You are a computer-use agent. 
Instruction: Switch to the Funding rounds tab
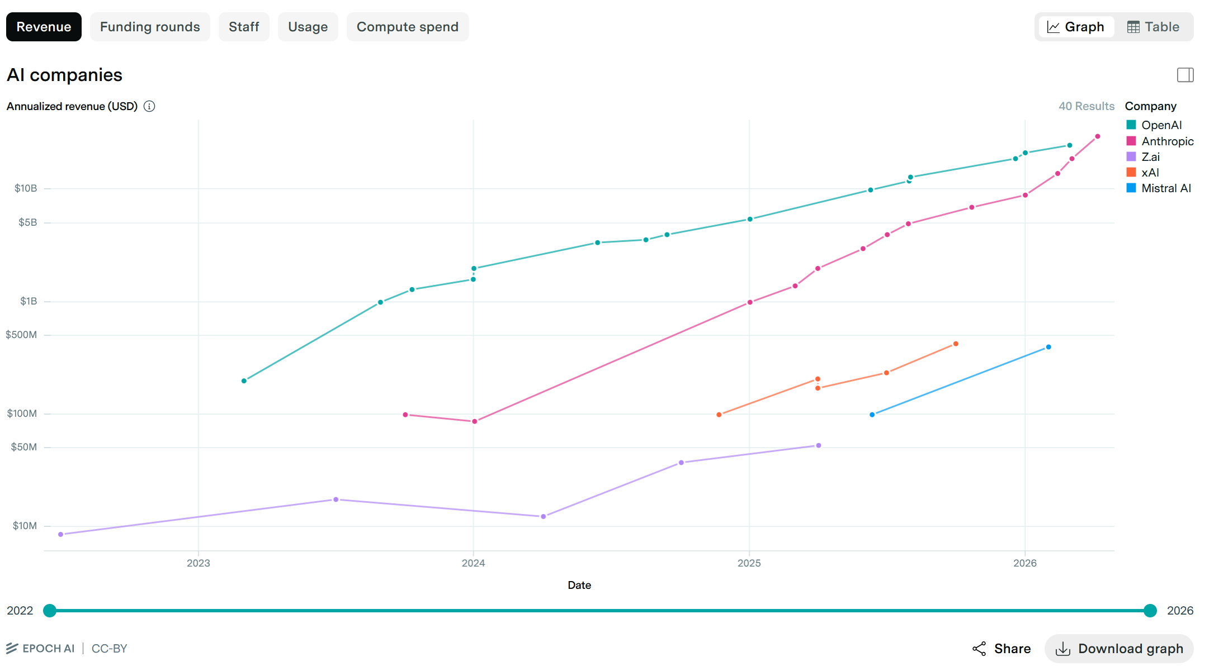click(x=150, y=27)
